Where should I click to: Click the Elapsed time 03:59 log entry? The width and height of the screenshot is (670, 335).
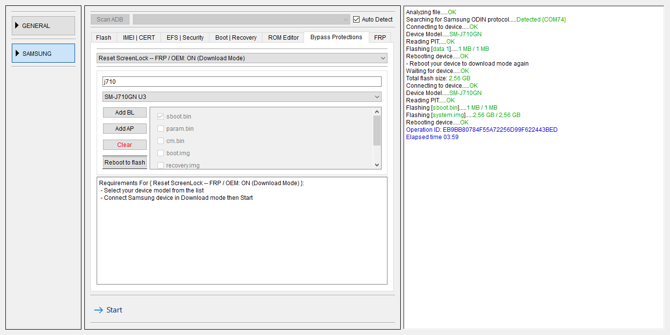433,137
